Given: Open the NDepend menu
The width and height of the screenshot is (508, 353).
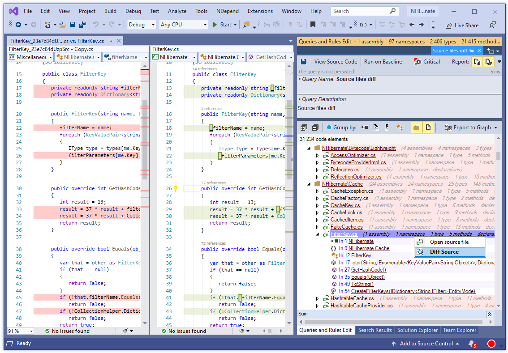Looking at the screenshot, I should click(x=228, y=11).
